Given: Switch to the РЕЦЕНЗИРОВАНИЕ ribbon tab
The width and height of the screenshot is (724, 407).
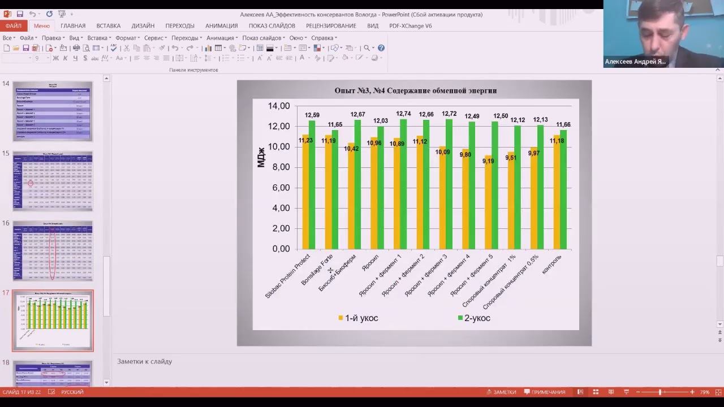Looking at the screenshot, I should click(331, 25).
